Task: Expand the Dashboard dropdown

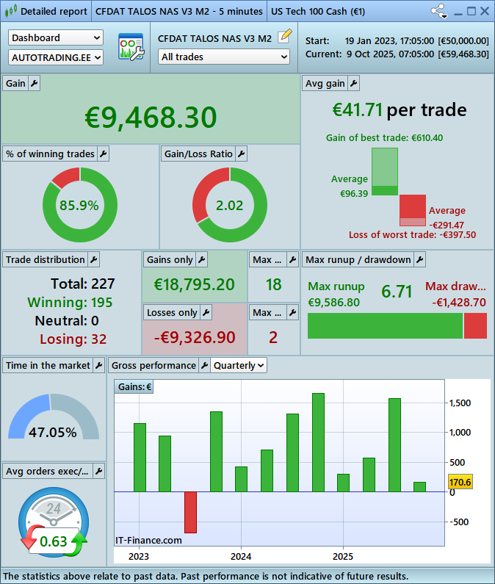Action: tap(56, 37)
